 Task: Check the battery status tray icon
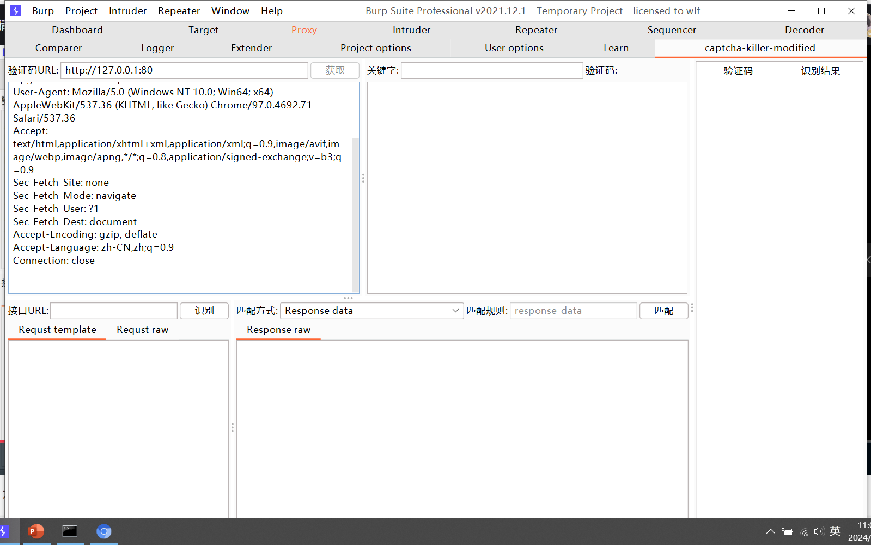coord(787,531)
